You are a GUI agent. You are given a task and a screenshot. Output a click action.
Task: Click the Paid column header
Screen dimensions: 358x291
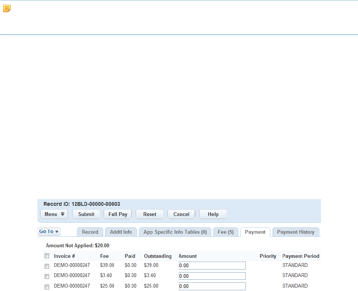(130, 256)
